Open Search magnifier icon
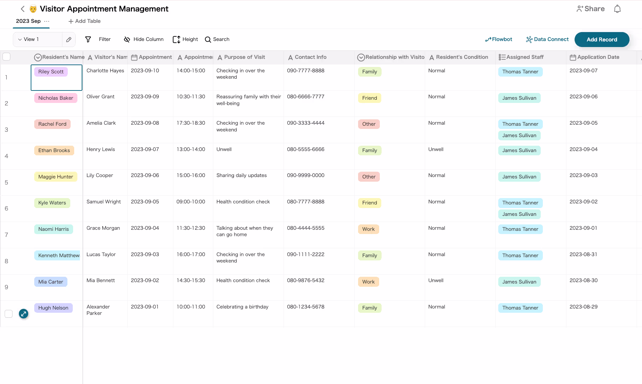Image resolution: width=642 pixels, height=384 pixels. click(208, 40)
